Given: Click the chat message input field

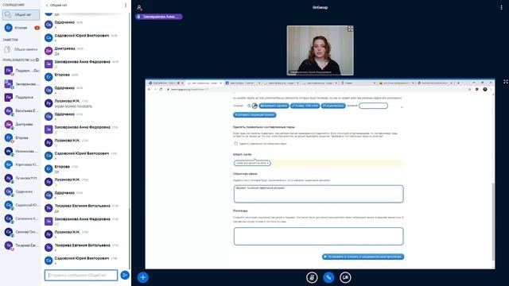Looking at the screenshot, I should pos(81,276).
